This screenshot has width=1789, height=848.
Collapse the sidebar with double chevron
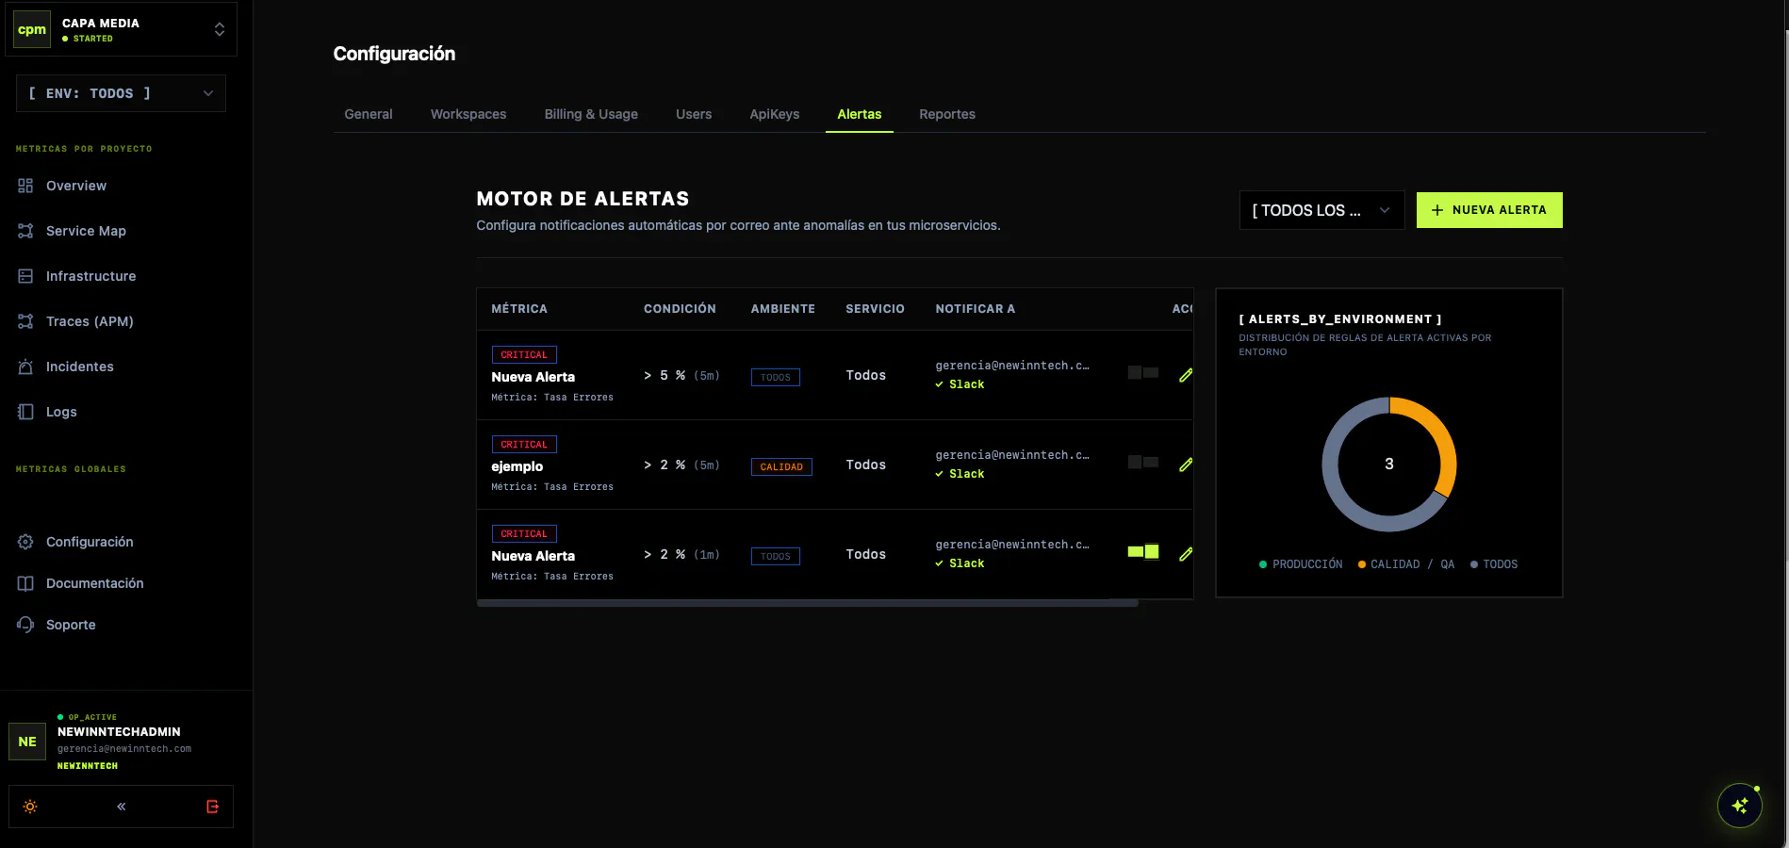[x=122, y=807]
